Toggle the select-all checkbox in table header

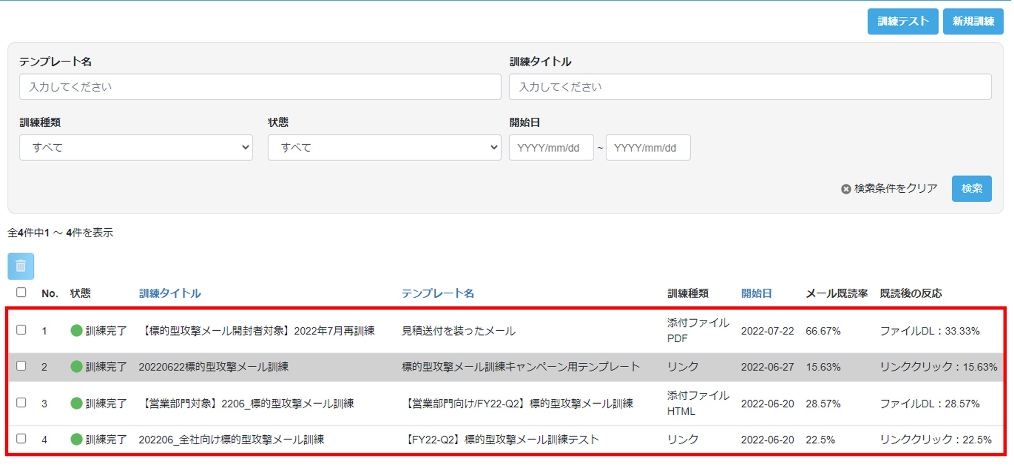[21, 292]
